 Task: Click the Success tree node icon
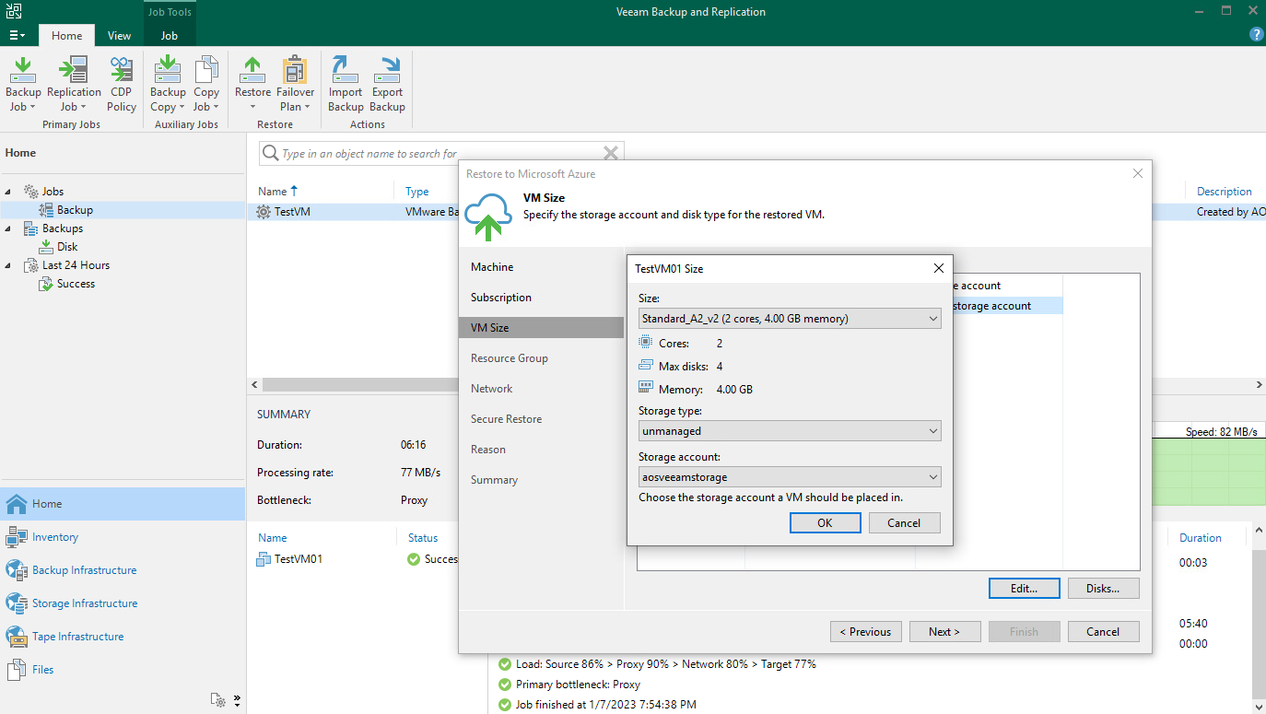click(46, 284)
